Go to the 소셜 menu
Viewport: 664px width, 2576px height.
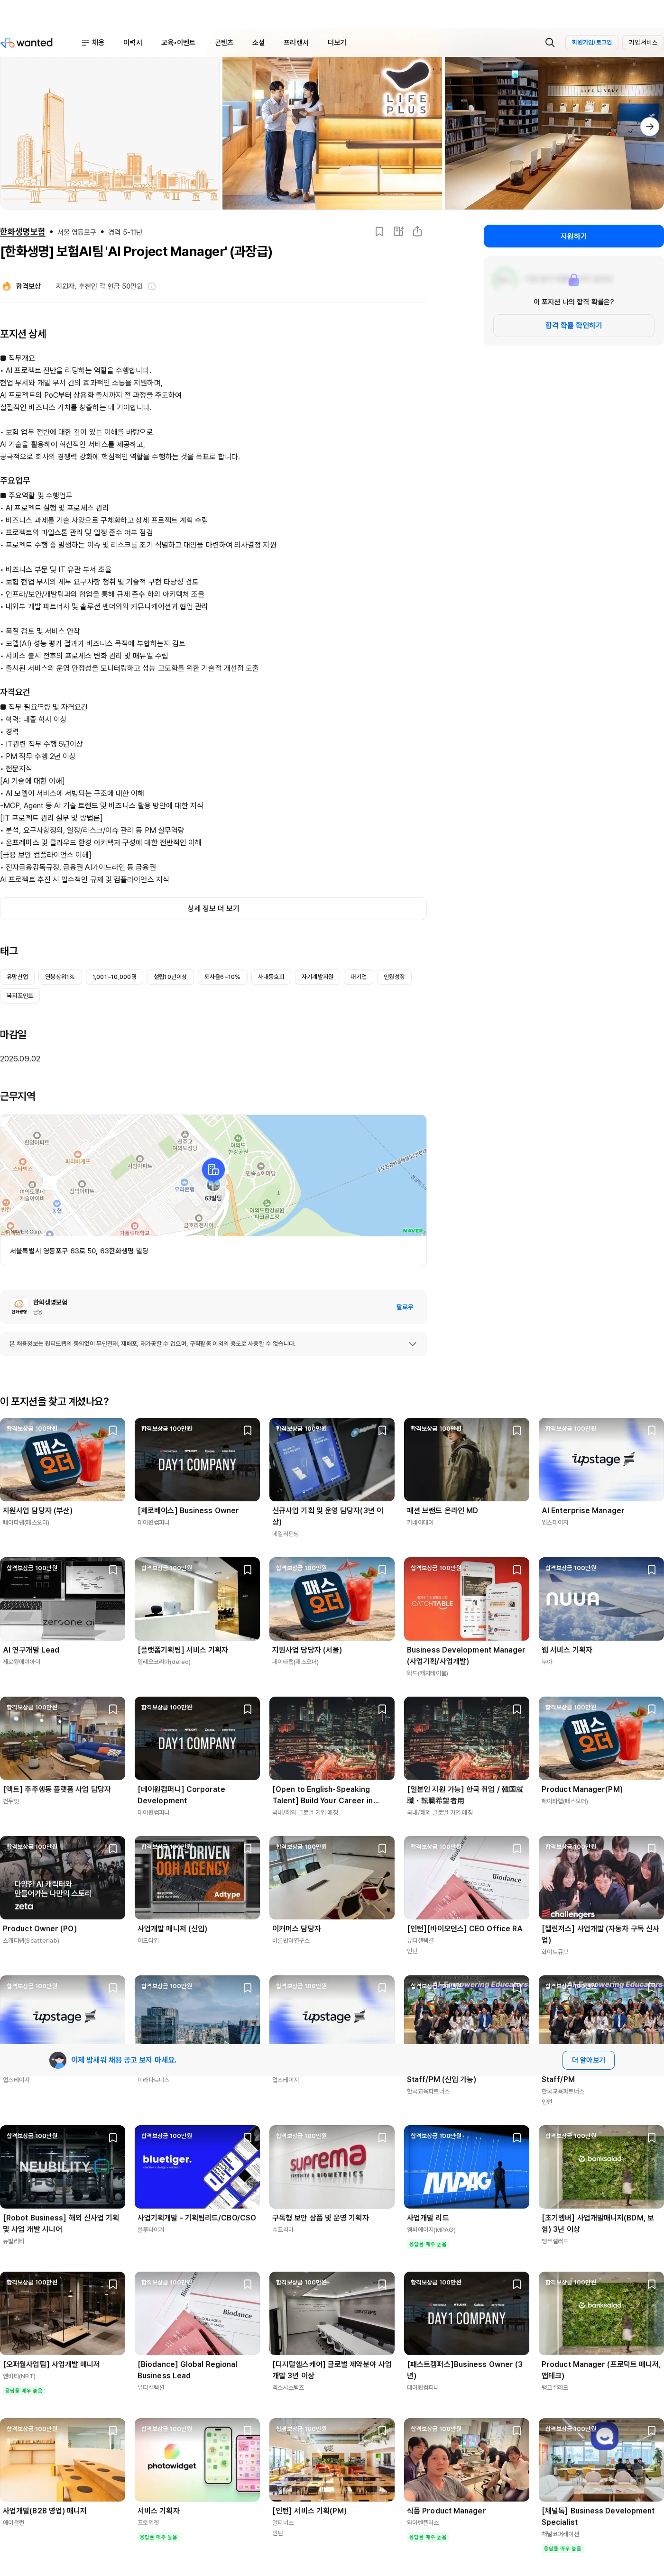pos(258,43)
